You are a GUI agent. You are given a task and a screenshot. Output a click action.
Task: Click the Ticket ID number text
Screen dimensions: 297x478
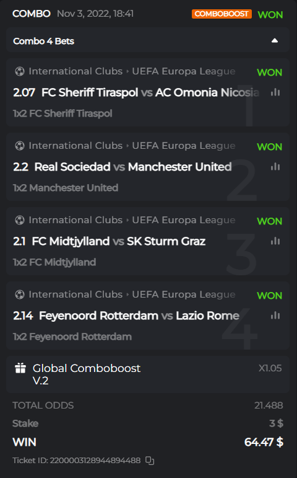pyautogui.click(x=95, y=460)
